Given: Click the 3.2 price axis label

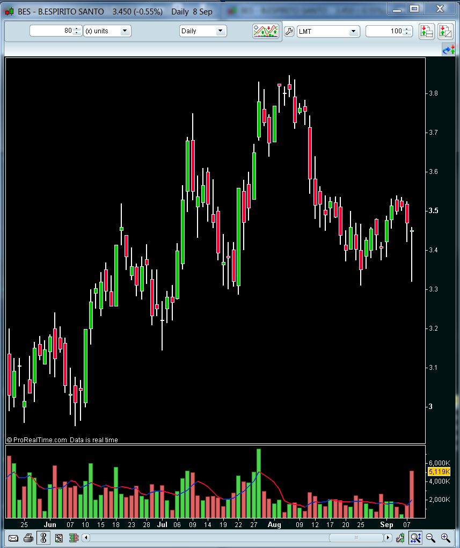Looking at the screenshot, I should pyautogui.click(x=433, y=328).
